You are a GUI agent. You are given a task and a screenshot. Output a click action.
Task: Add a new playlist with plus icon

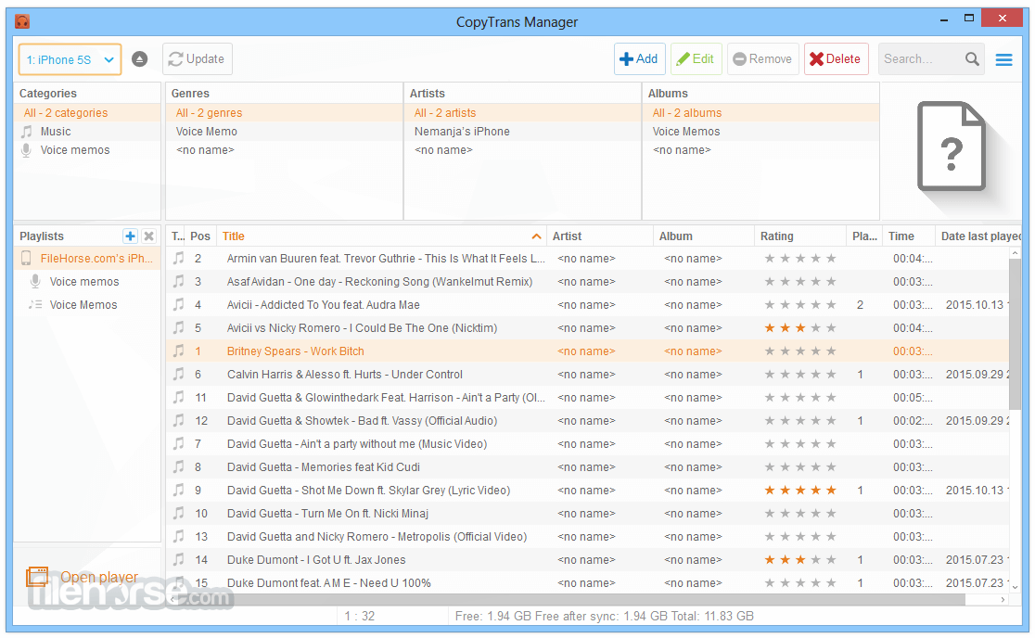[130, 236]
